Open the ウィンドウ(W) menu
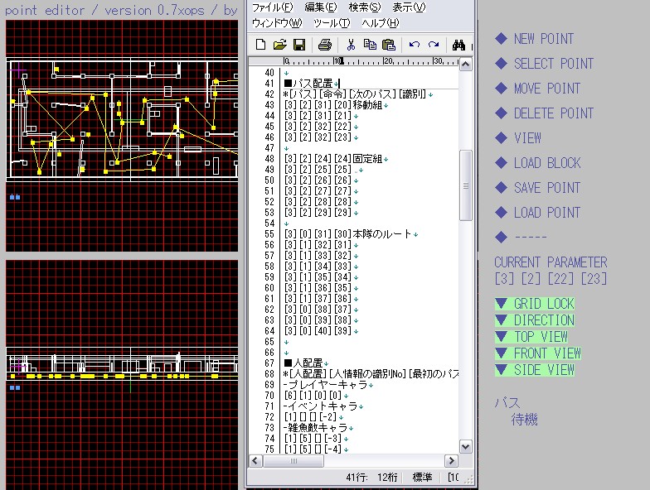Screen dimensions: 650x490 click(x=277, y=23)
